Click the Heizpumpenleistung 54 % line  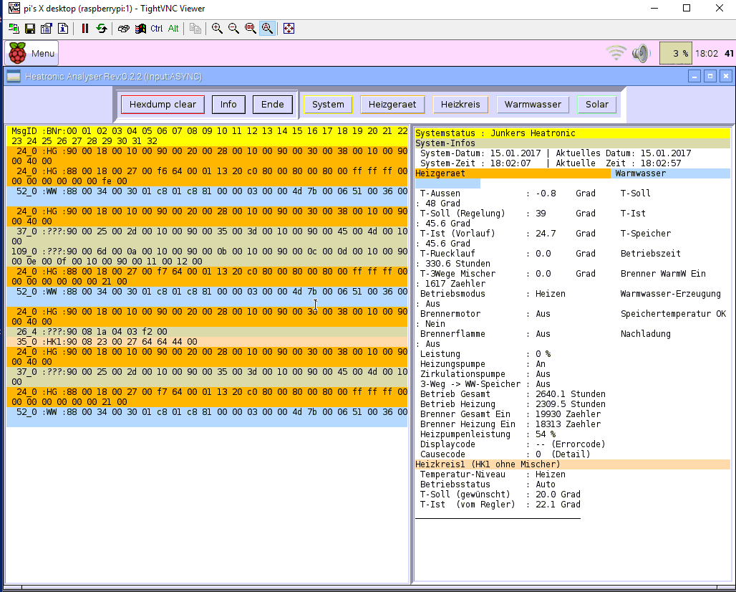click(488, 434)
